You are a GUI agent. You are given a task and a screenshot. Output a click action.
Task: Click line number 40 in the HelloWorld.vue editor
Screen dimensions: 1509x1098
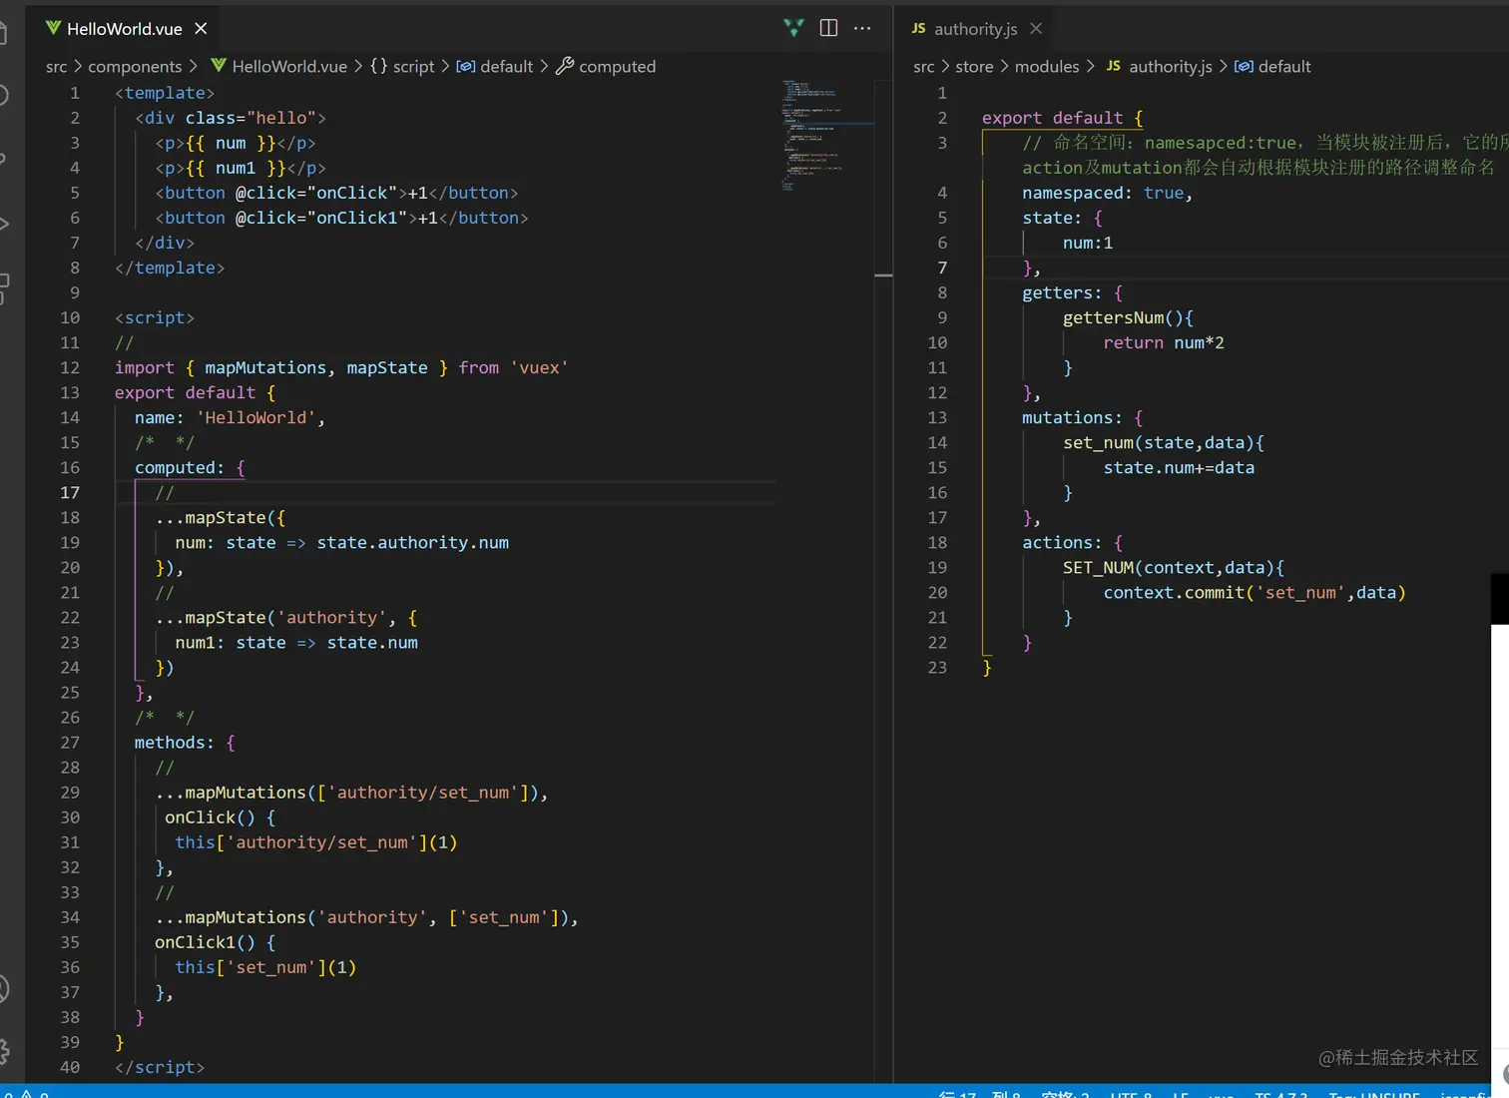click(x=70, y=1067)
